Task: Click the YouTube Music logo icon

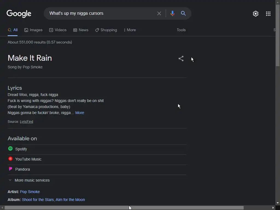Action: pos(10,159)
